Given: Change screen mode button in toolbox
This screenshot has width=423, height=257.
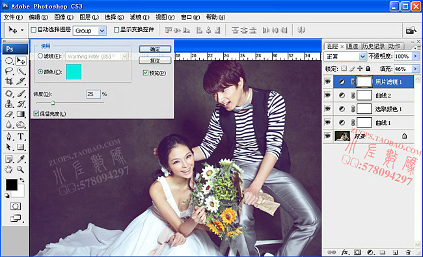Looking at the screenshot, I should pyautogui.click(x=16, y=218).
